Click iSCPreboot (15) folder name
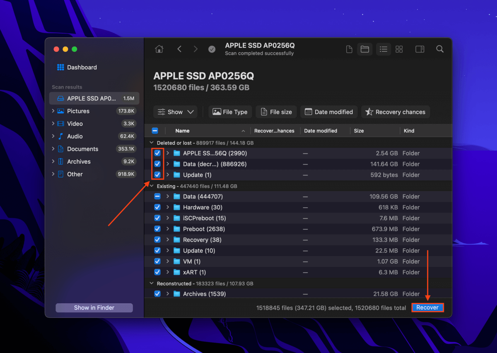This screenshot has width=497, height=353. [x=205, y=218]
